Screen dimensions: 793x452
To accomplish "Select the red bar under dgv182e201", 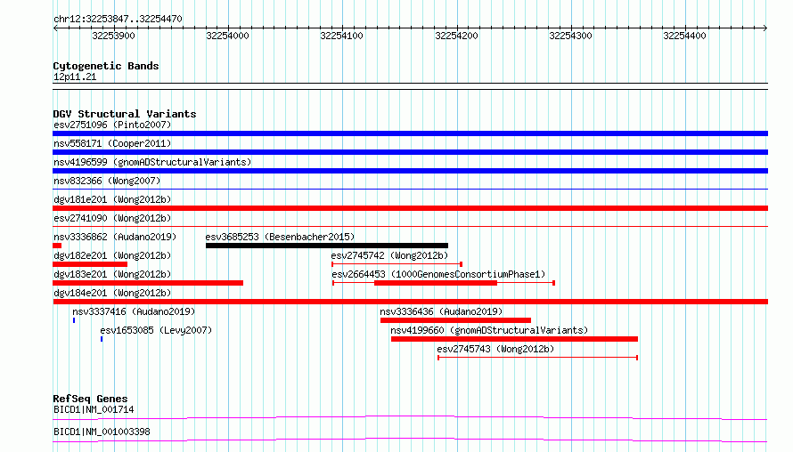I will point(90,264).
